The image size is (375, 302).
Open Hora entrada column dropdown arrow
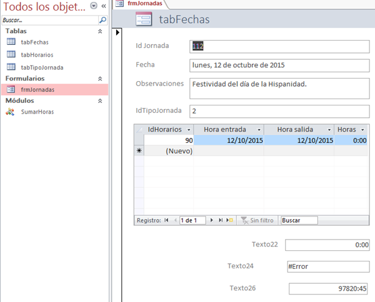pos(259,130)
